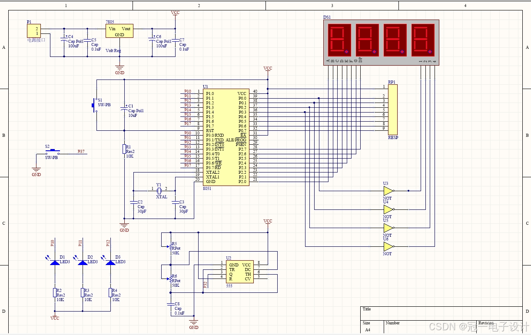Select the S2 push button switch
Viewport: 531px width, 335px height.
point(53,152)
